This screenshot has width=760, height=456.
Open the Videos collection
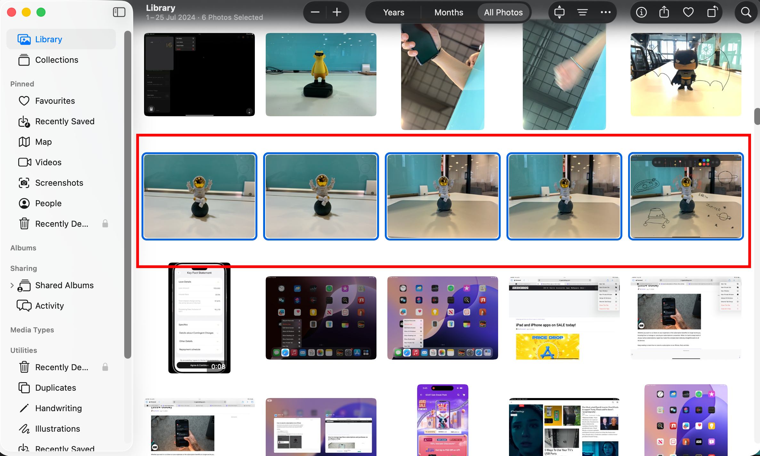61,162
